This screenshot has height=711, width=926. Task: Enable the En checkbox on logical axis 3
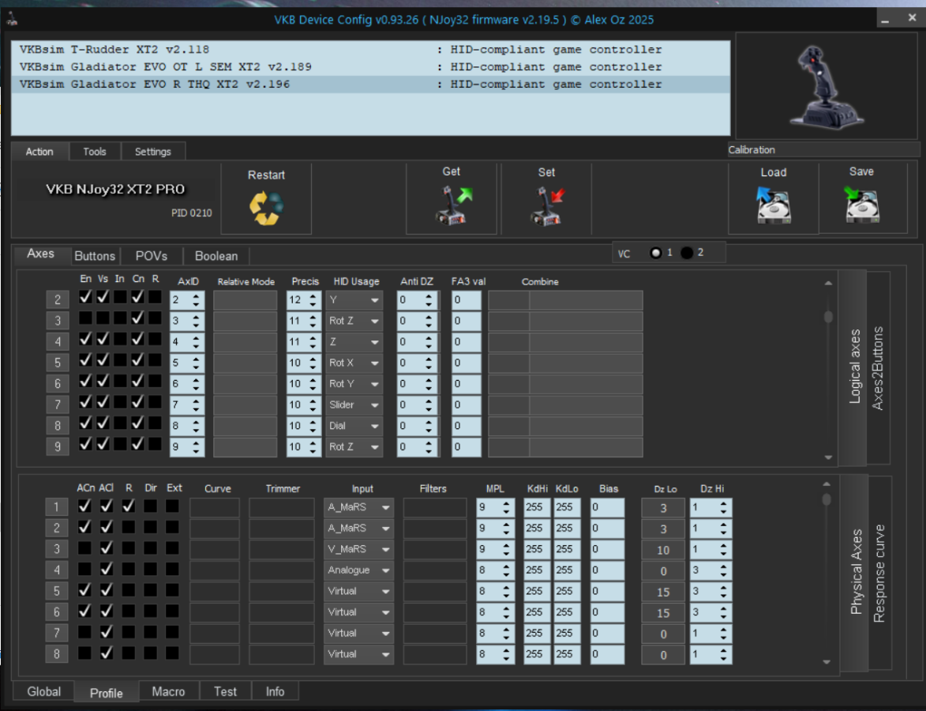click(x=85, y=318)
